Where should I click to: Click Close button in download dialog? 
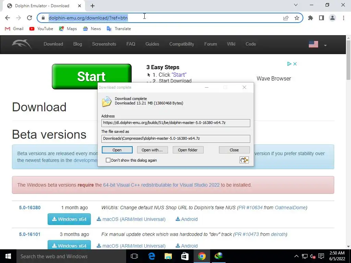[234, 150]
